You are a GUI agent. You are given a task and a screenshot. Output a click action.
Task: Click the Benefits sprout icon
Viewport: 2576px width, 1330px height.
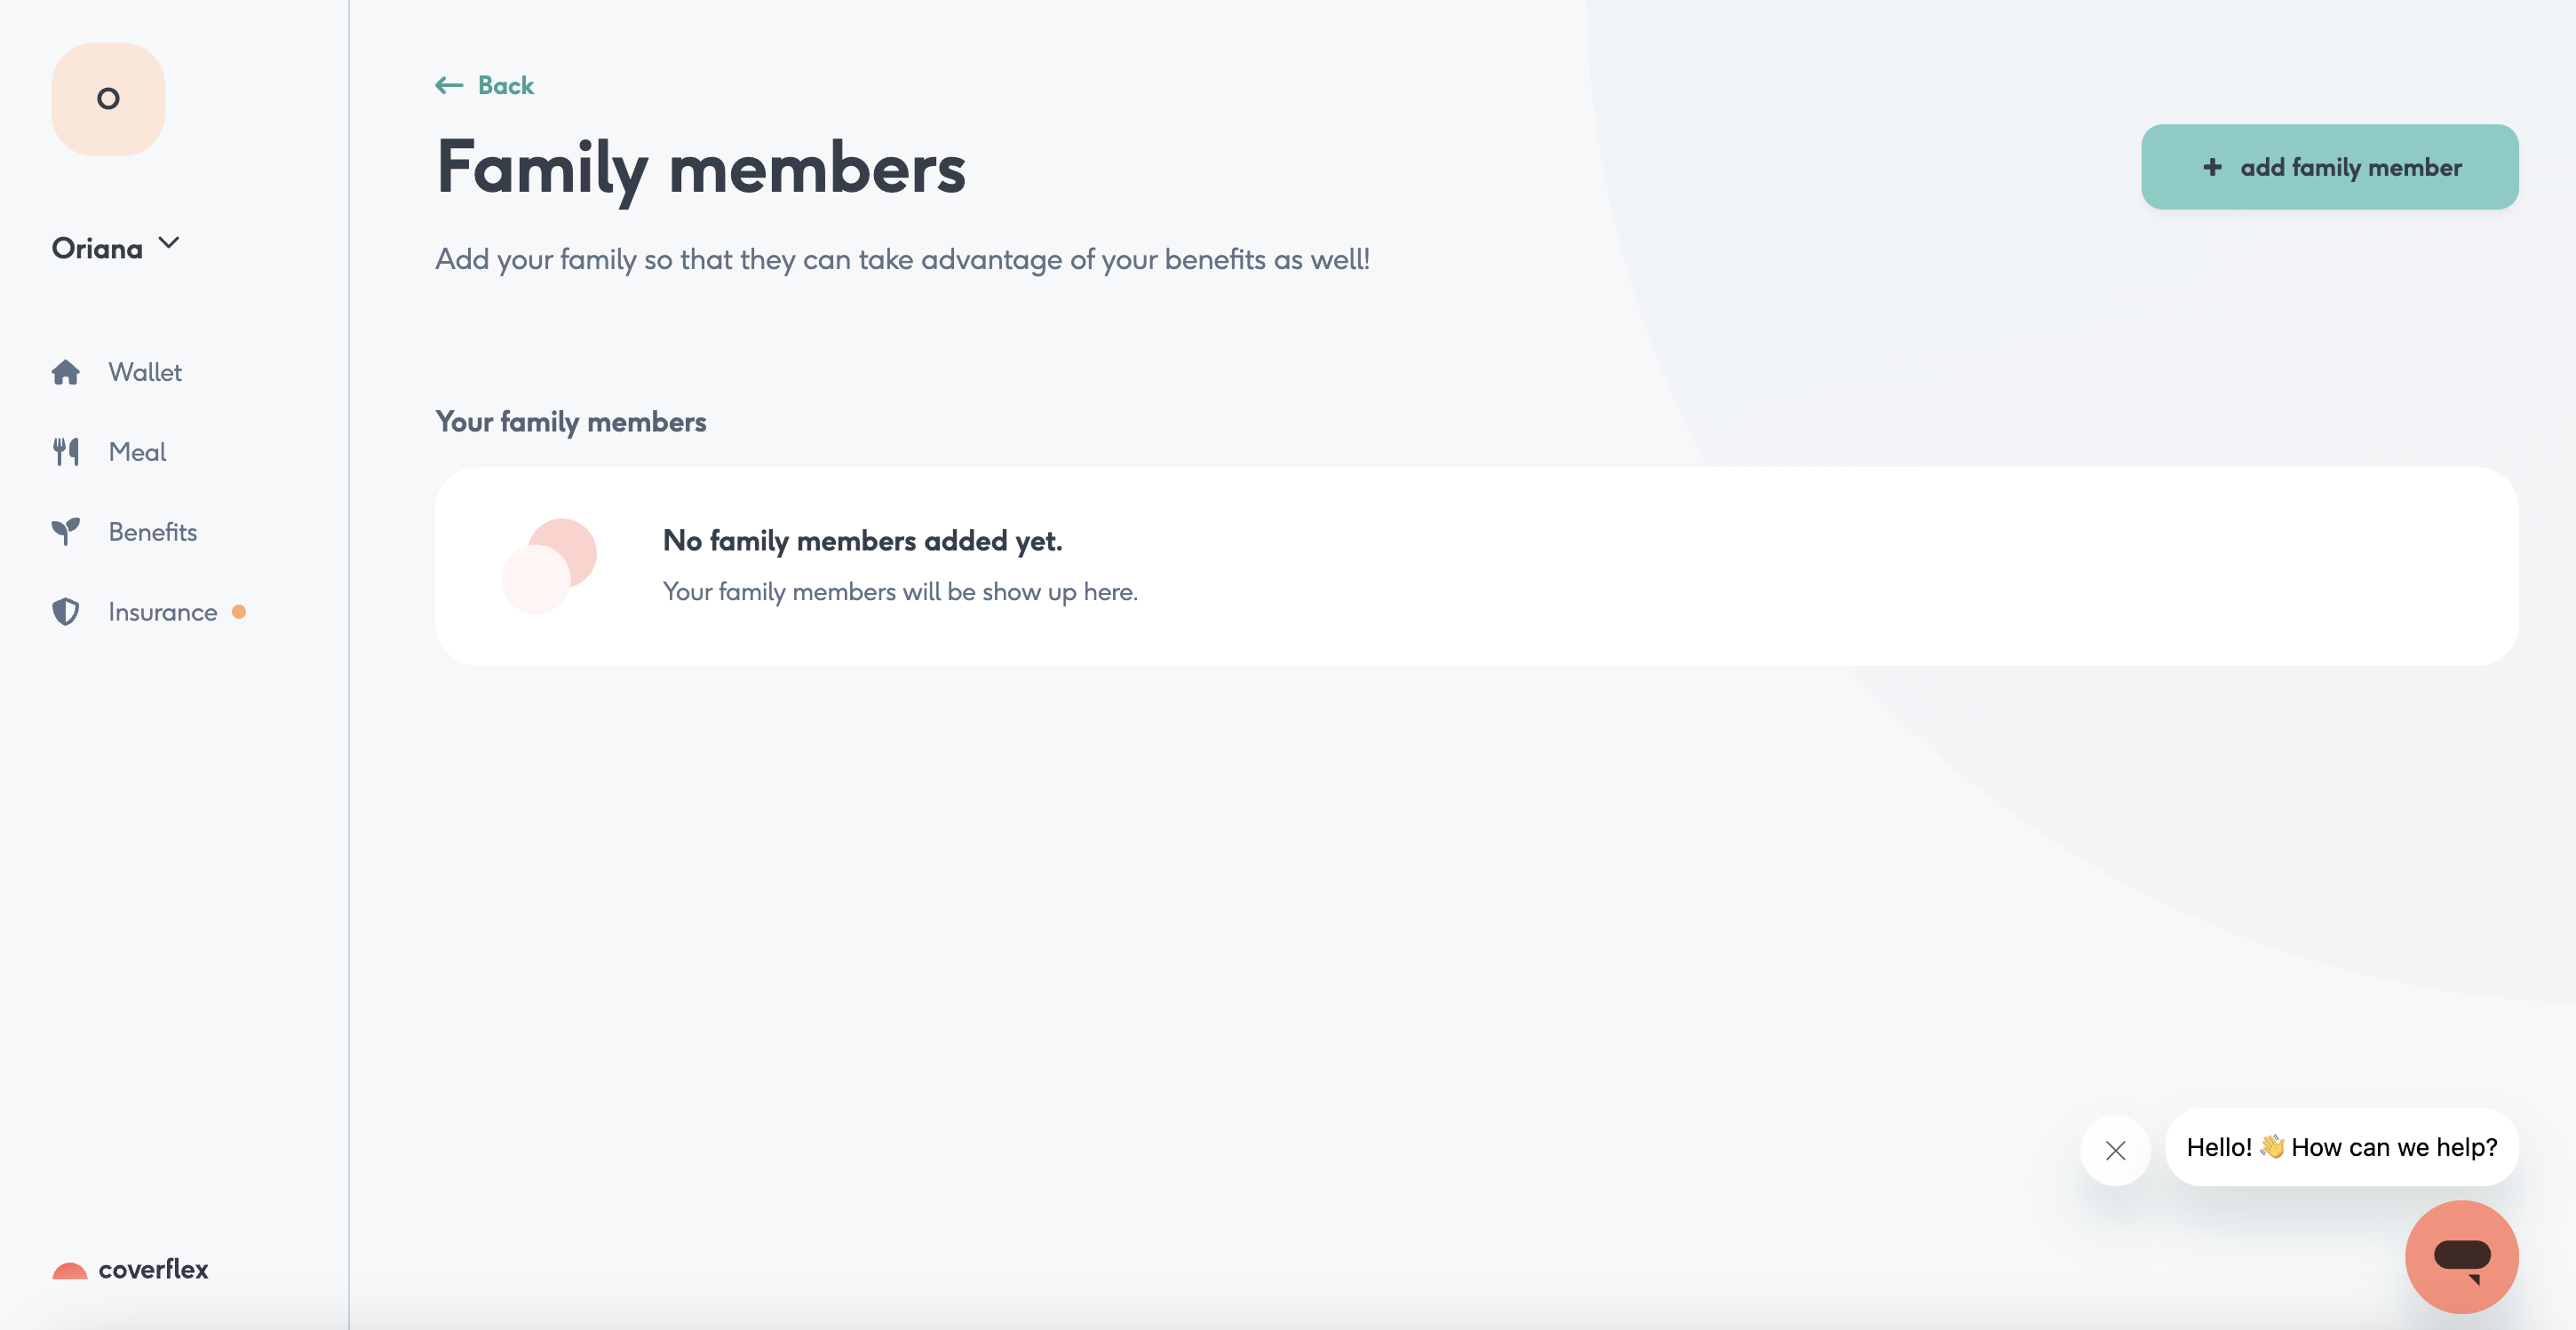coord(66,531)
